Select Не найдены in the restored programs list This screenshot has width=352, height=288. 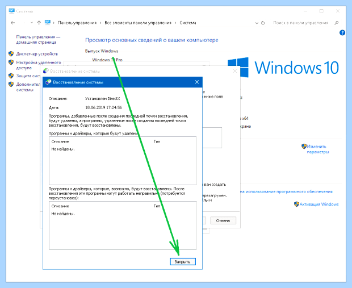coord(63,214)
